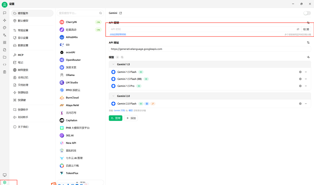Click the 添加 model button
Screen dimensions: 314x185
coord(131,118)
